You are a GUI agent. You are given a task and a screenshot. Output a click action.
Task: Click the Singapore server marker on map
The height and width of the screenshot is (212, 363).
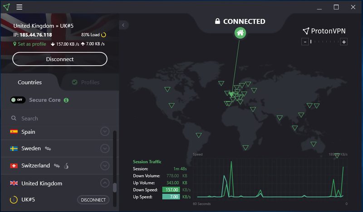click(x=294, y=127)
